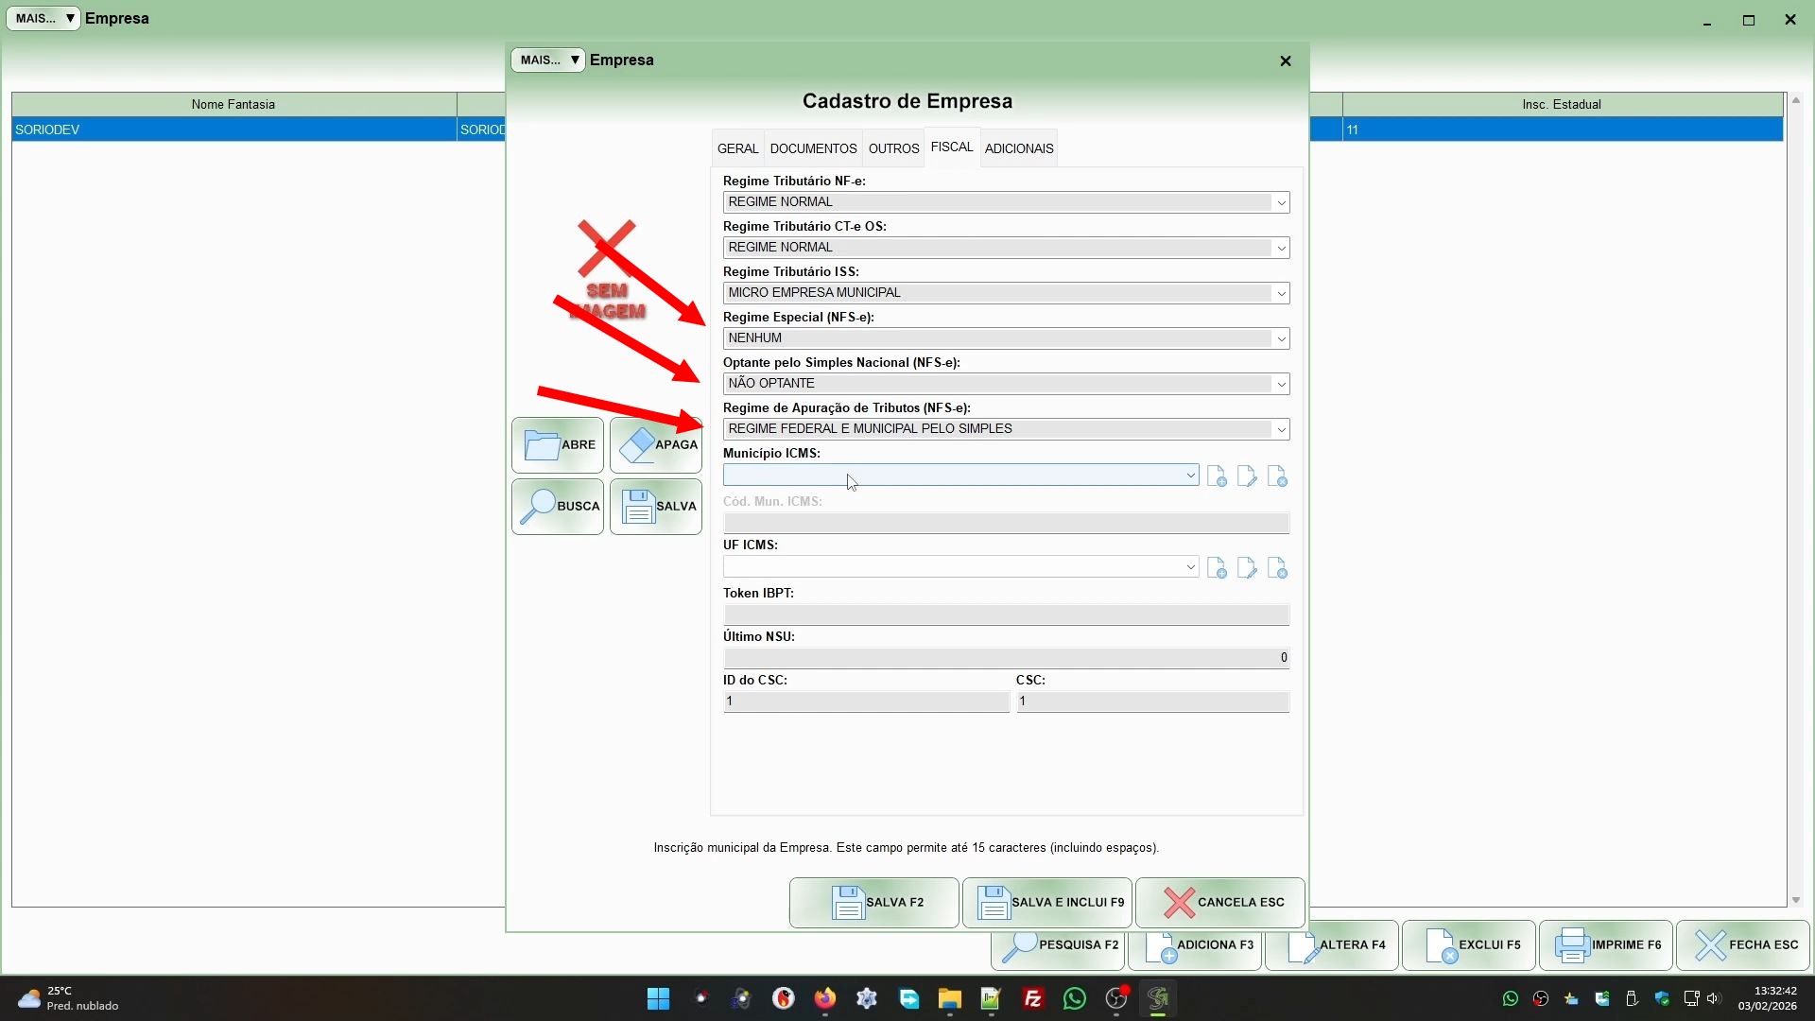Viewport: 1815px width, 1021px height.
Task: Click add-record icon beside UF ICMS
Action: tap(1217, 568)
